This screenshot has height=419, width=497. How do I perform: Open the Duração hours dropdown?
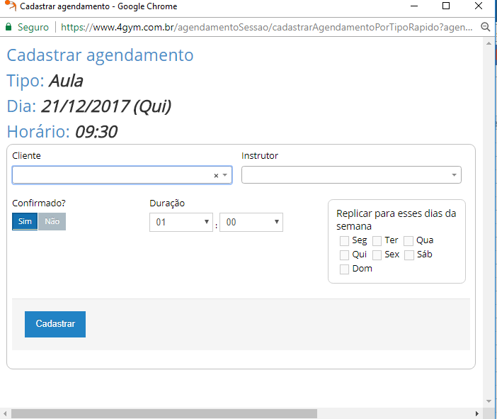(x=181, y=223)
